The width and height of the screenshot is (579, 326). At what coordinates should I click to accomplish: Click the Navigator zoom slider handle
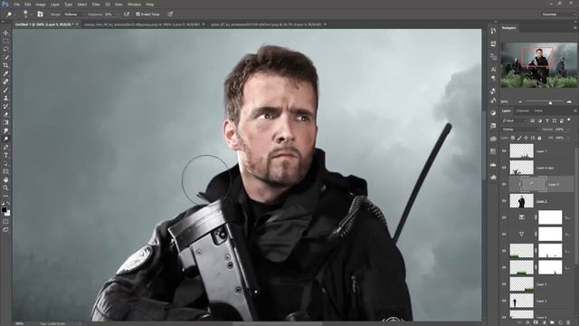coord(550,102)
